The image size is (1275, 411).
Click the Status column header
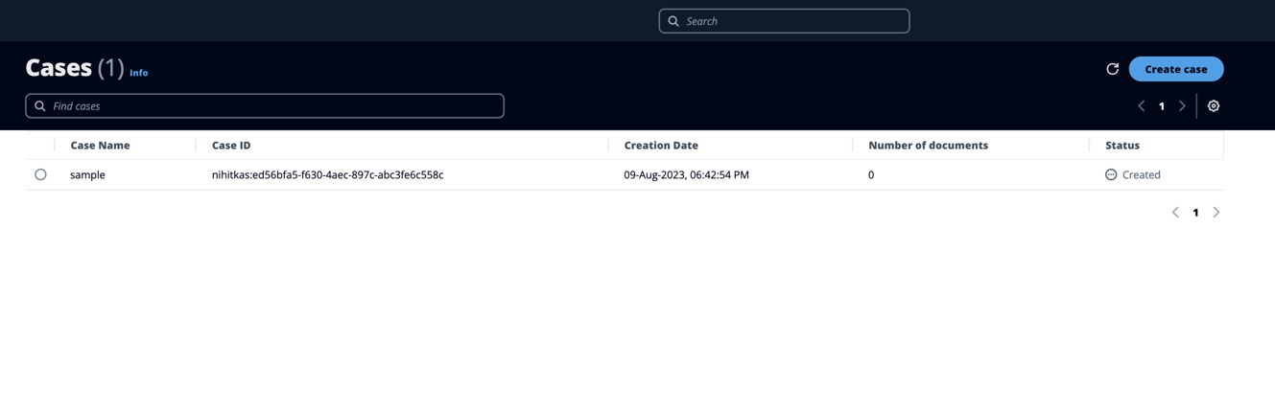tap(1122, 146)
